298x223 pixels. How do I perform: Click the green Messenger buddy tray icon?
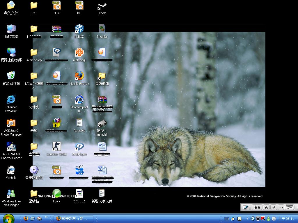pos(268,219)
